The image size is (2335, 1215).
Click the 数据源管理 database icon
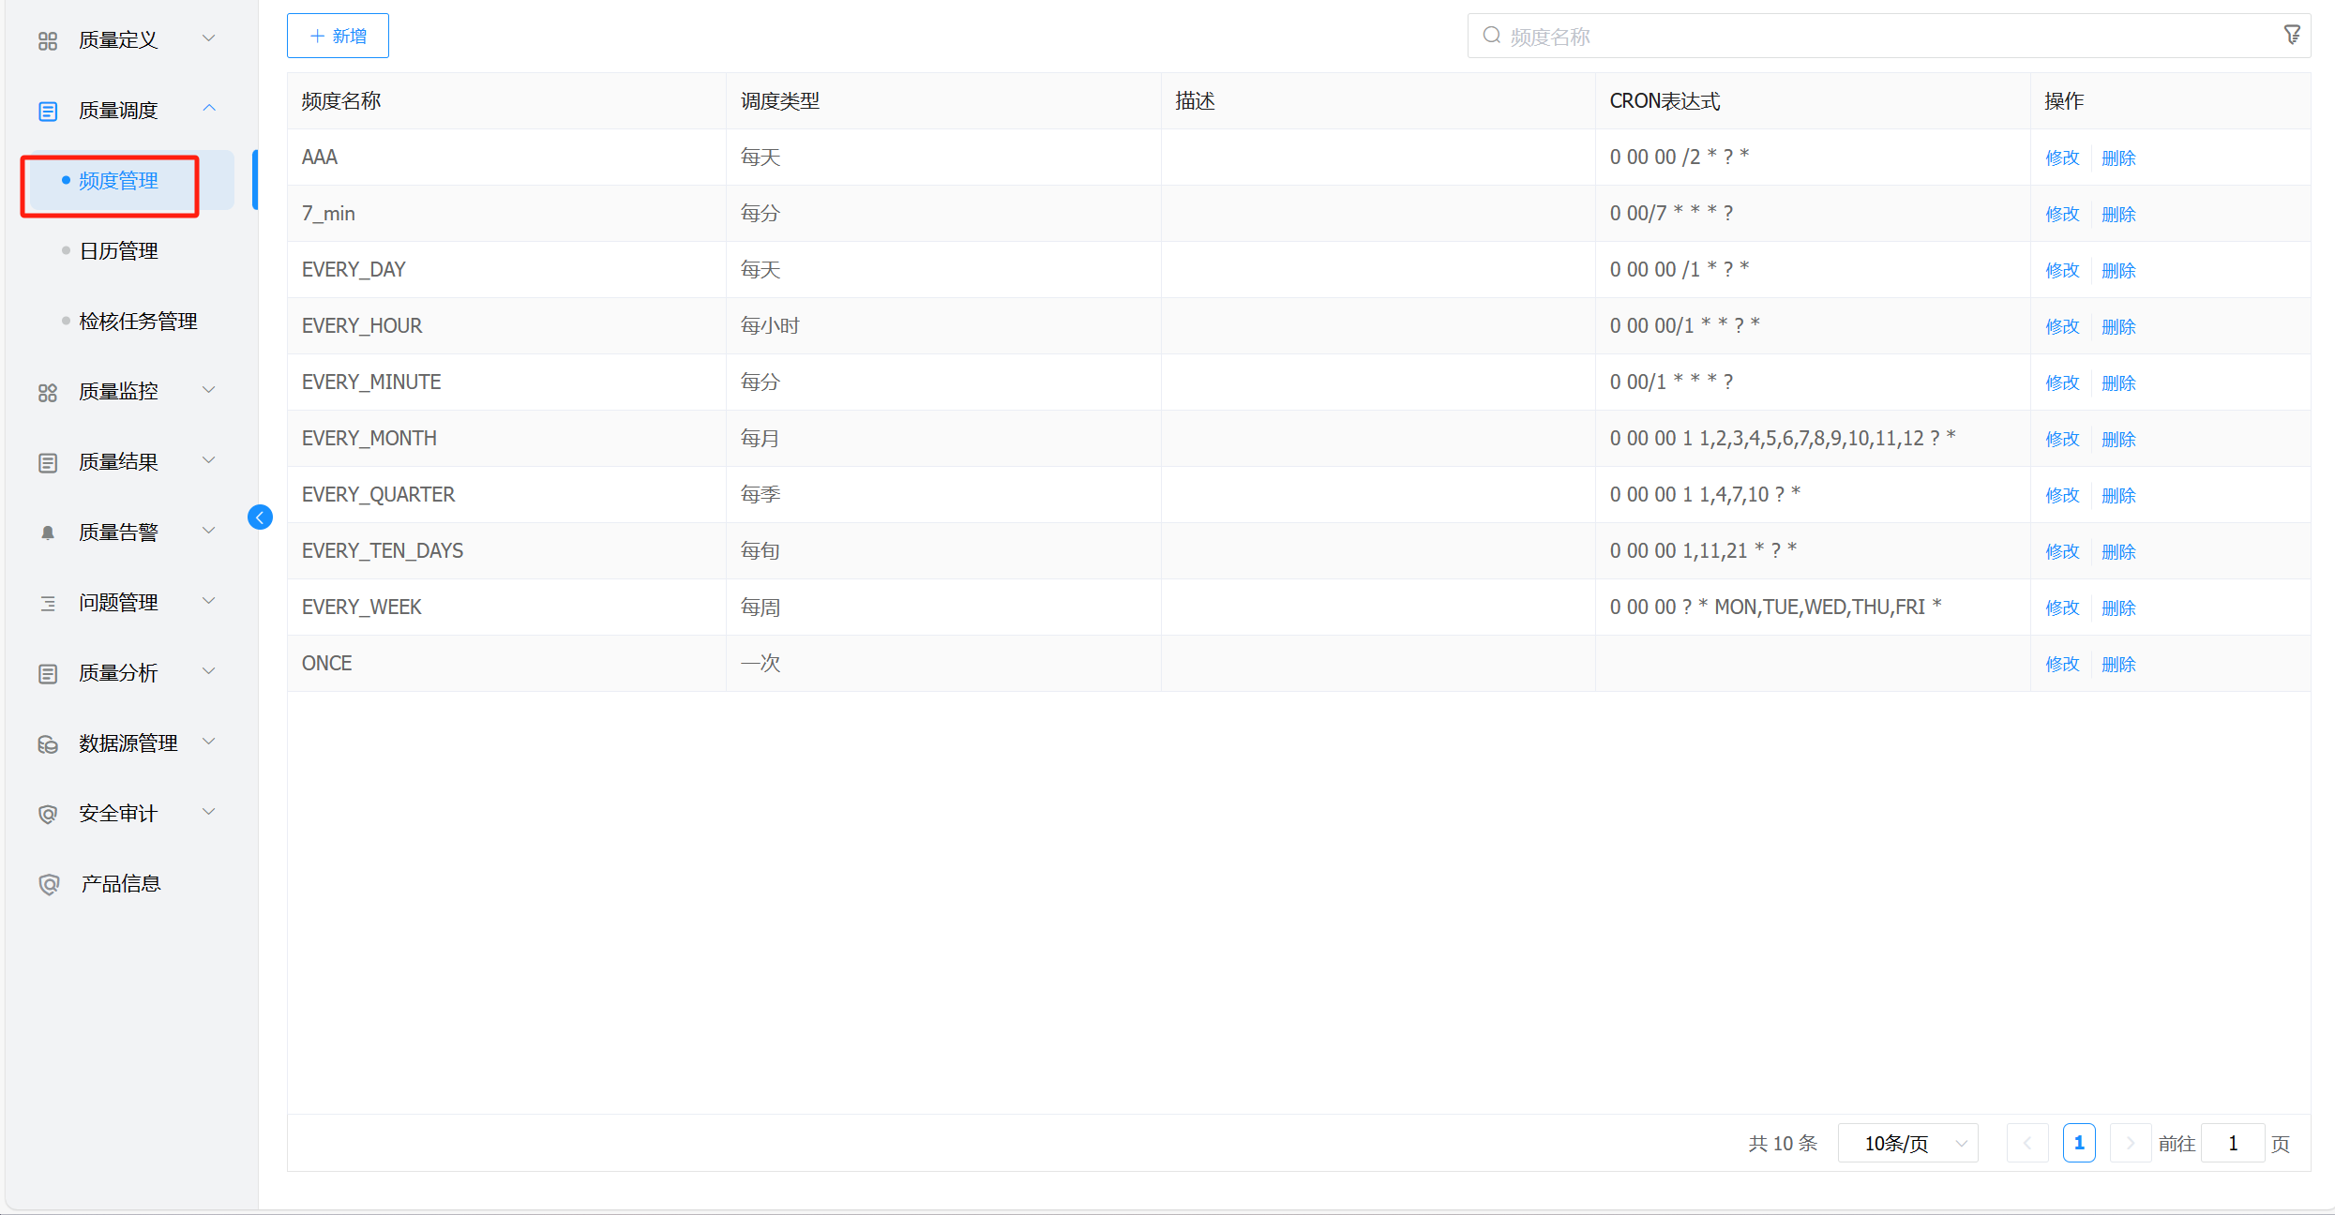(48, 744)
